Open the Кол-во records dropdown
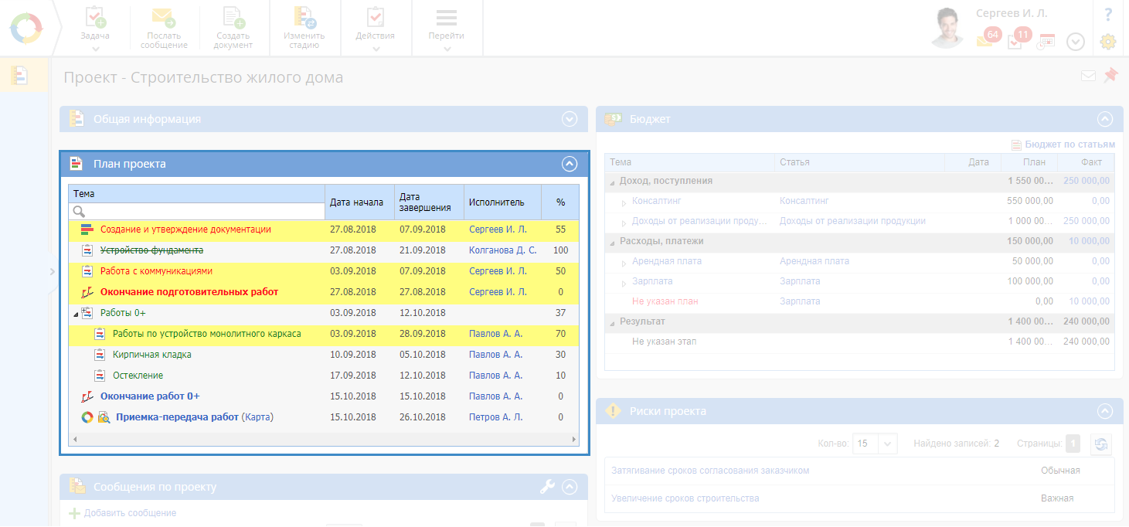This screenshot has width=1129, height=527. [887, 444]
